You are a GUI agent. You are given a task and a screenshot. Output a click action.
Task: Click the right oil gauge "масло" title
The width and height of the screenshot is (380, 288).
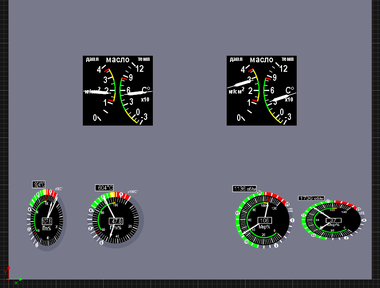[x=261, y=59]
